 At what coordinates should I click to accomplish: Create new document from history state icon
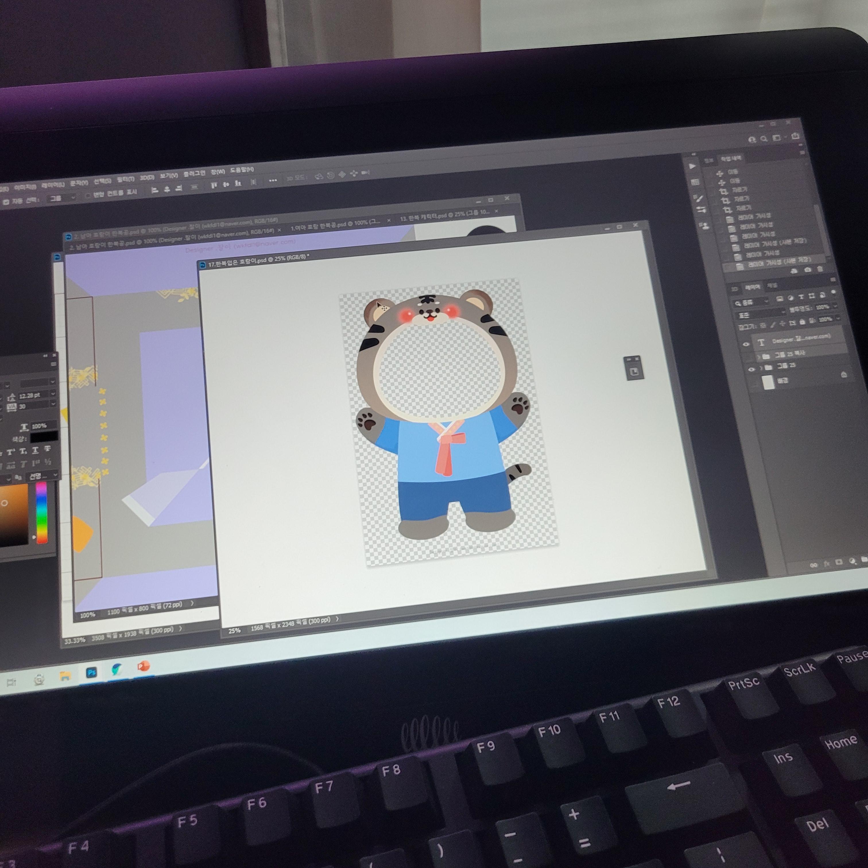pyautogui.click(x=794, y=271)
